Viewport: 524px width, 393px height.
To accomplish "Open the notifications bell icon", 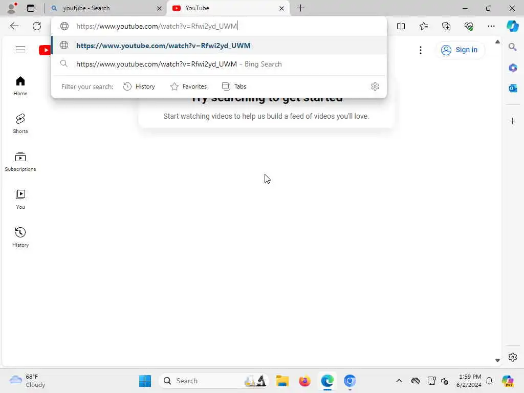I will point(489,381).
